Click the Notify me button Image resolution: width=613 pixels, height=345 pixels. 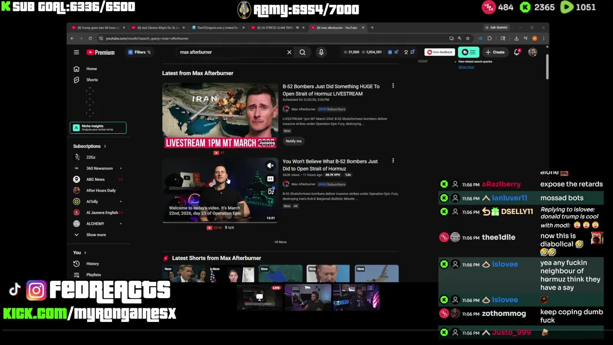pyautogui.click(x=294, y=141)
